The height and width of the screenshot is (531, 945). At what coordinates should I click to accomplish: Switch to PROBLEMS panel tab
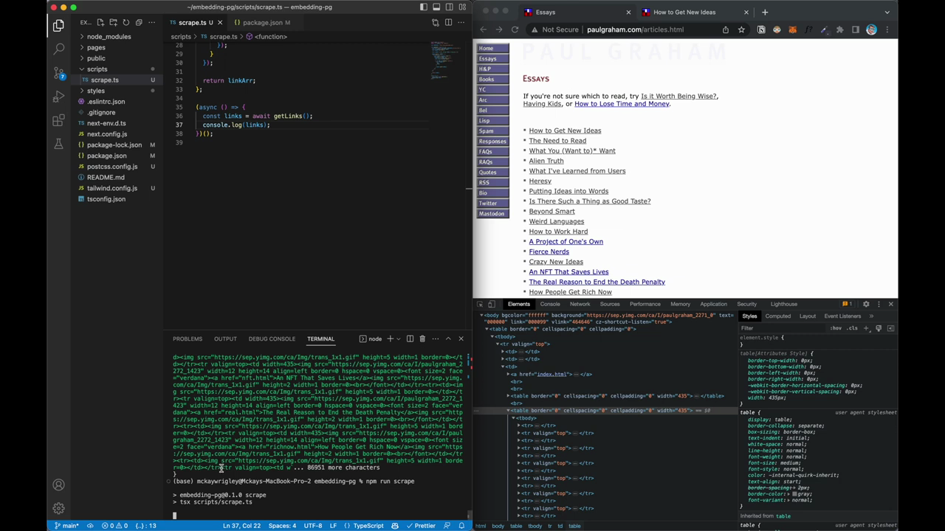[x=188, y=339]
